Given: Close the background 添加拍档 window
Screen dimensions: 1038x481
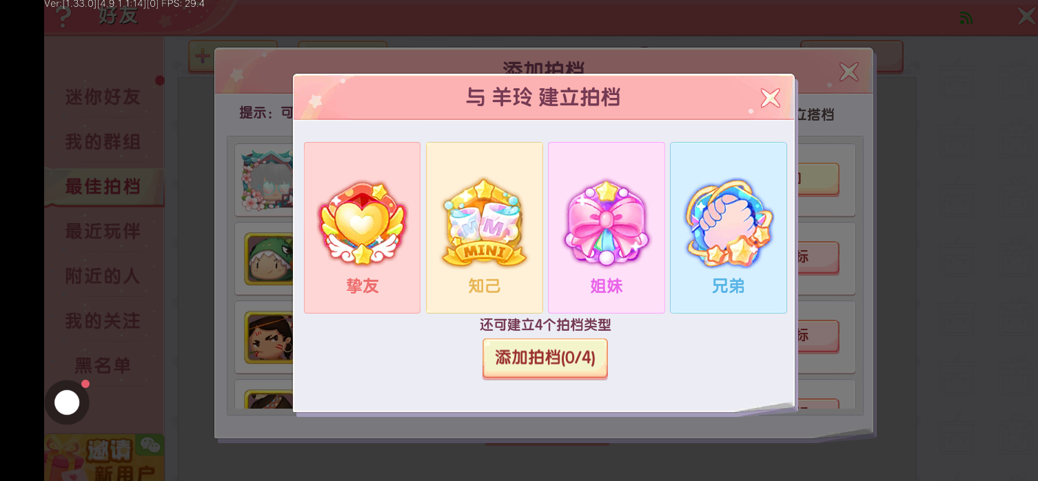Looking at the screenshot, I should 848,71.
